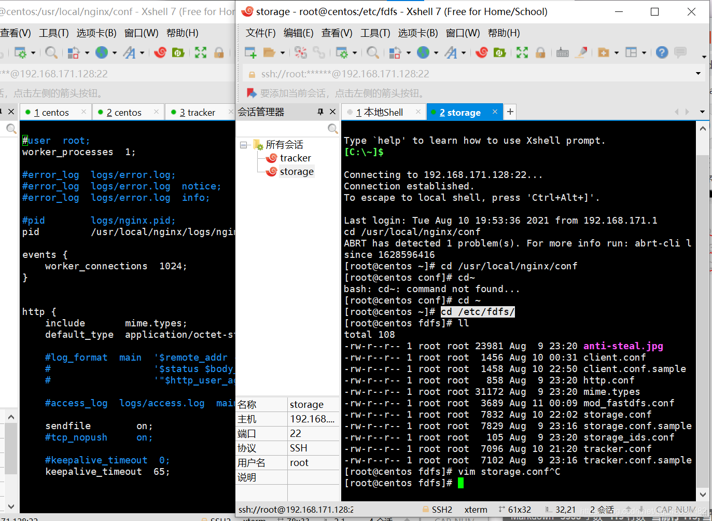The width and height of the screenshot is (712, 521).
Task: Open 选项卡(B) menu in storage window
Action: [418, 33]
